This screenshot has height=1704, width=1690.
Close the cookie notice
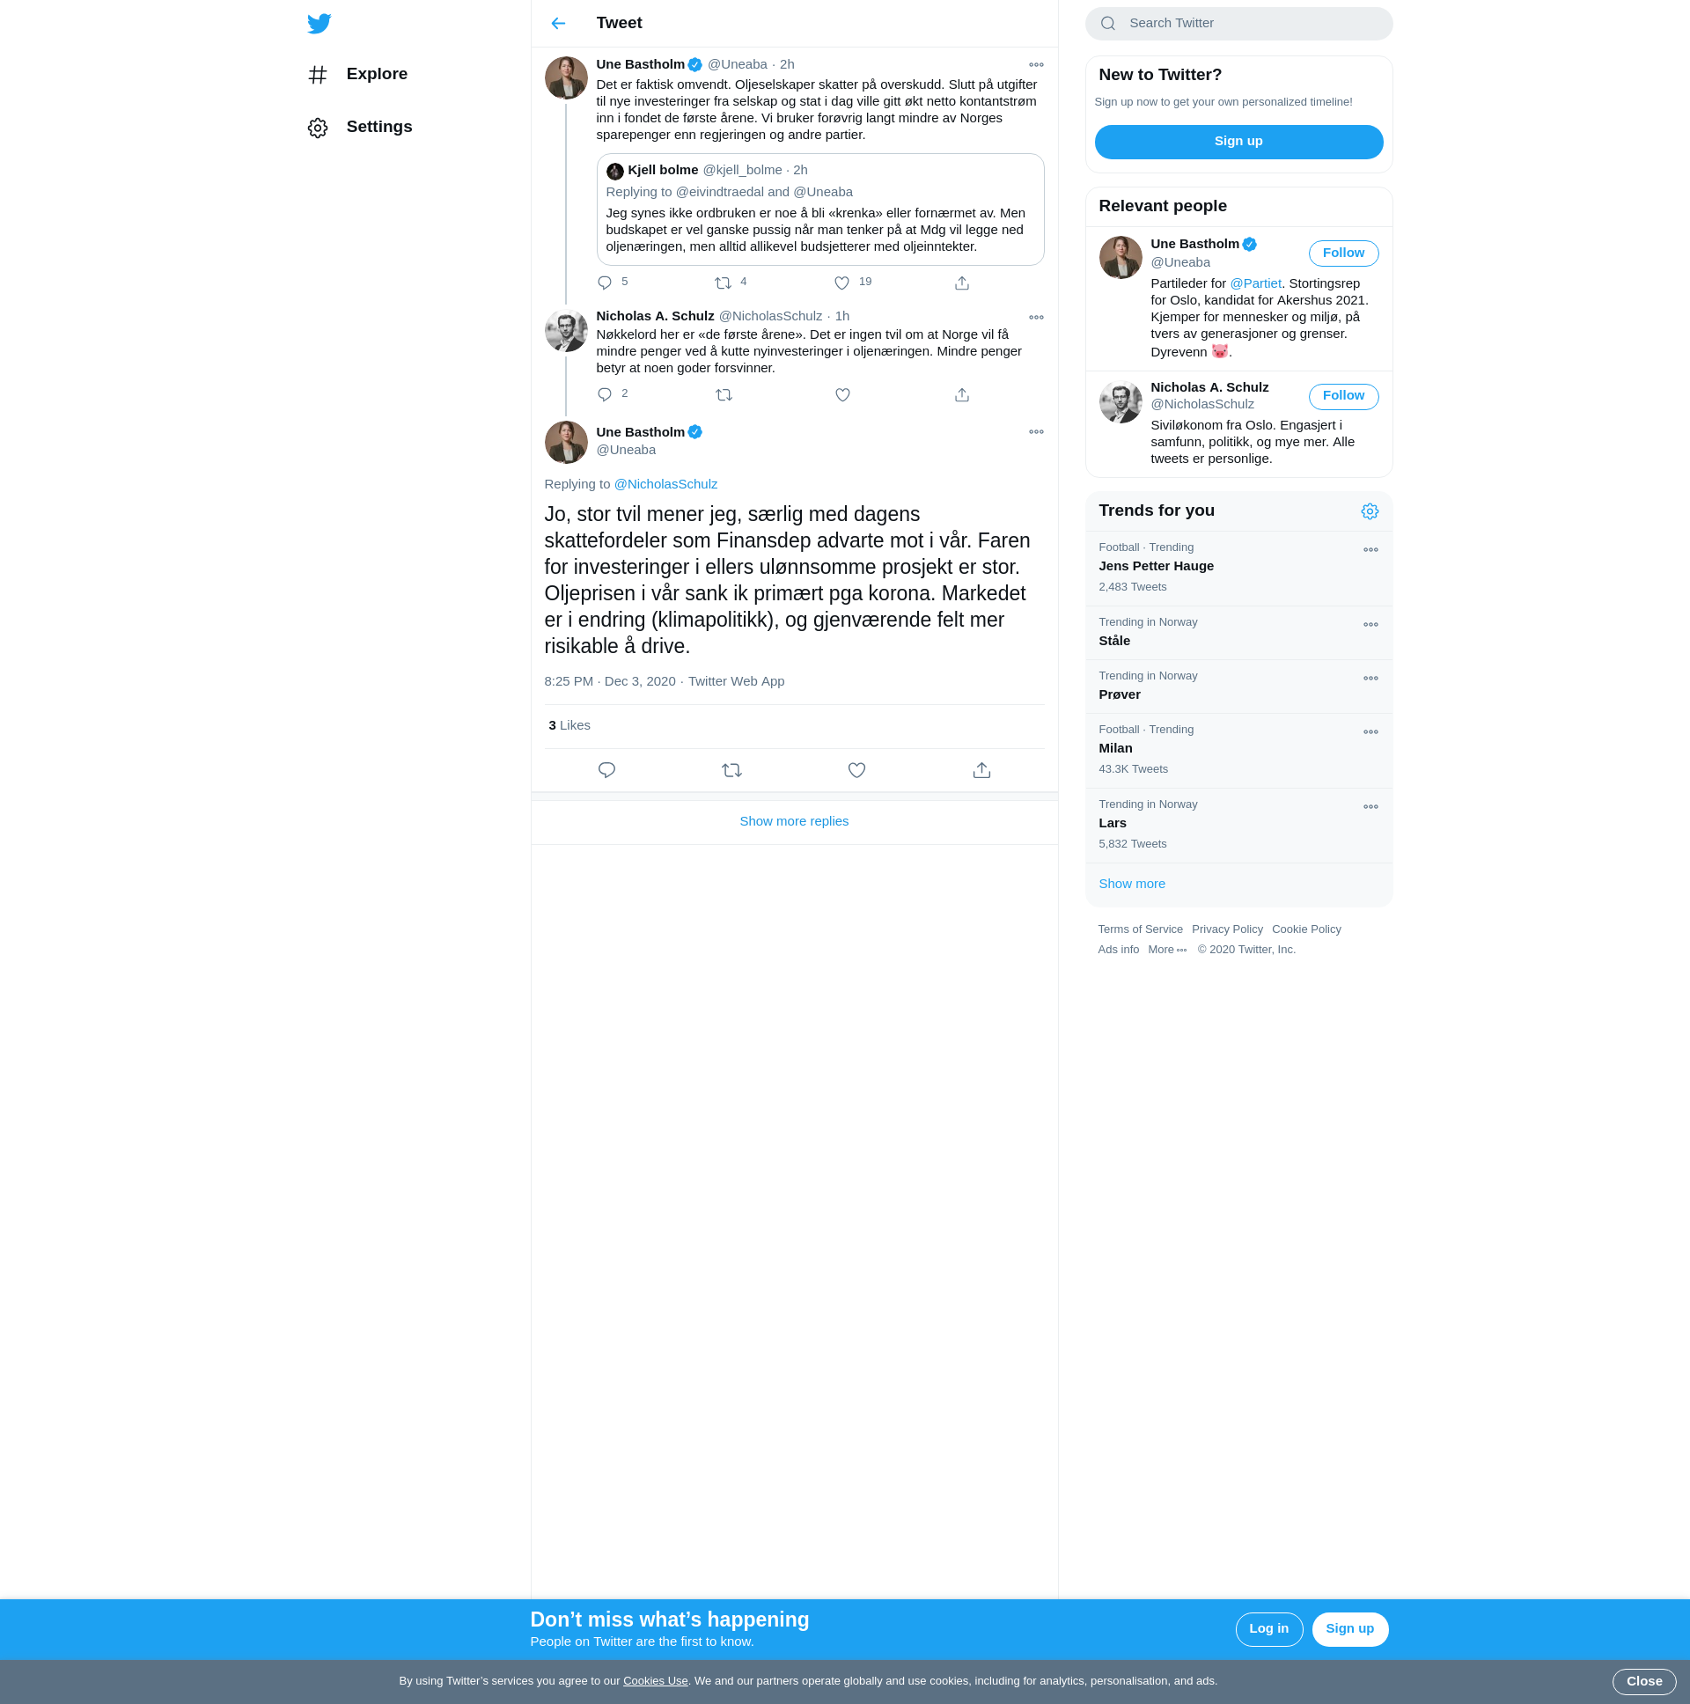[x=1644, y=1682]
